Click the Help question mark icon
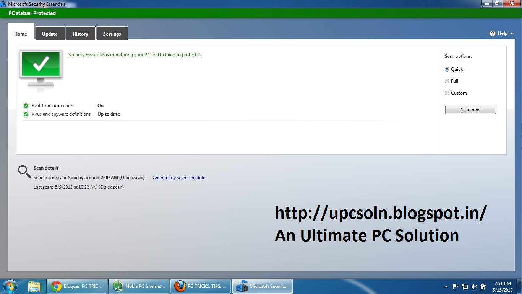The height and width of the screenshot is (294, 522). (493, 33)
